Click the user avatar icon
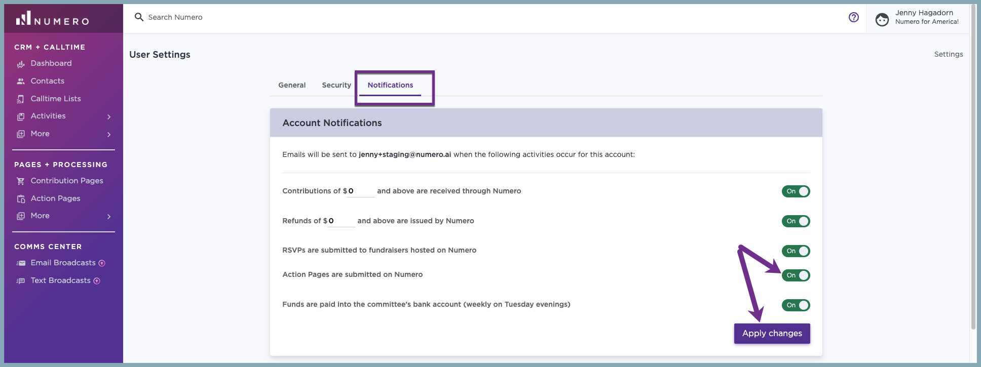Screen dimensions: 981x367 pyautogui.click(x=882, y=19)
